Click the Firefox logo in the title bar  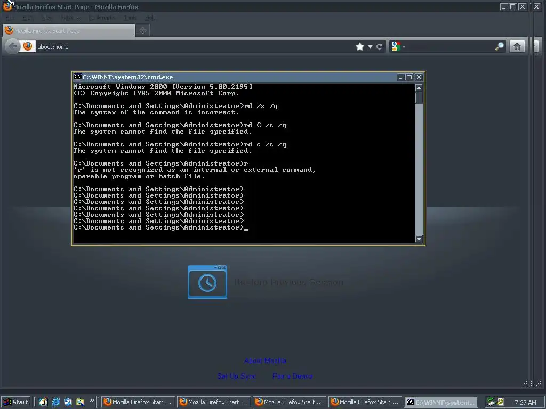pos(7,6)
